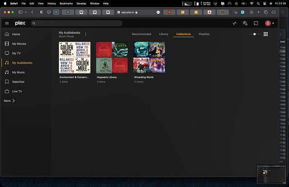This screenshot has width=289, height=187.
Task: Open the user account D avatar menu
Action: pos(269,23)
